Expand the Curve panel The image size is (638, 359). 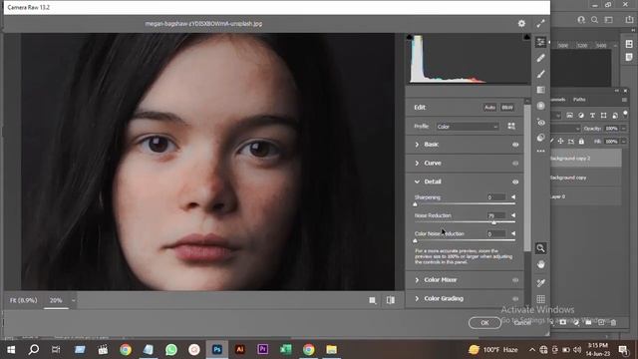click(x=417, y=164)
